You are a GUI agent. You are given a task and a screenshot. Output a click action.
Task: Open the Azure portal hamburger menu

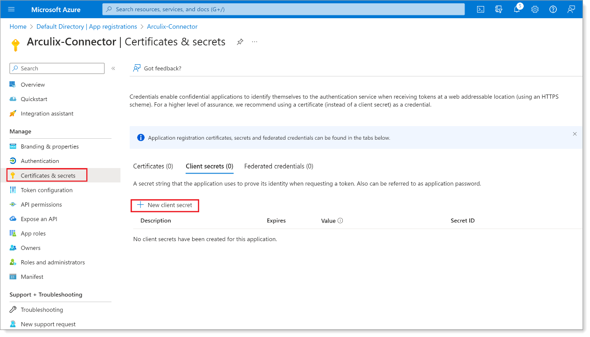pos(12,9)
